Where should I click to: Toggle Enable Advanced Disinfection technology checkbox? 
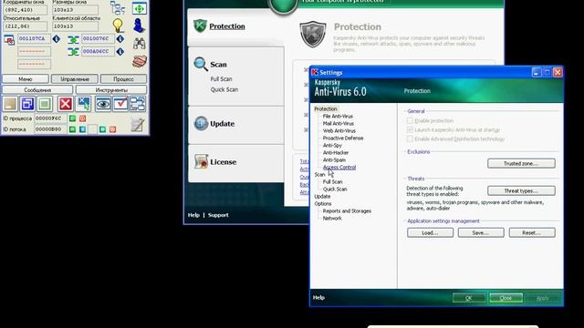[410, 138]
